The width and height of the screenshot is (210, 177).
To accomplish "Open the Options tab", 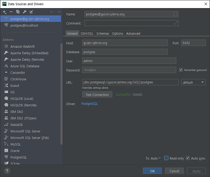I will click(x=118, y=33).
